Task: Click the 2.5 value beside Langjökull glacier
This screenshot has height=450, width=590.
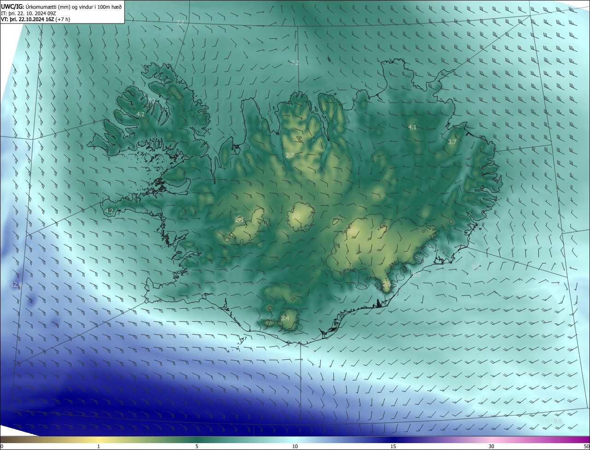Action: 239,220
